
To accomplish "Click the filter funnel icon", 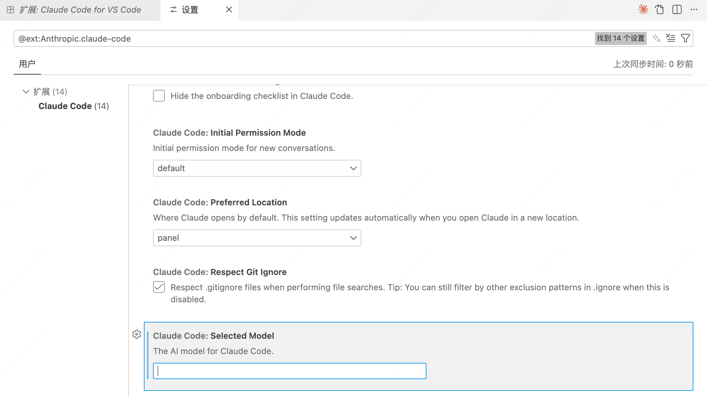I will pos(685,38).
